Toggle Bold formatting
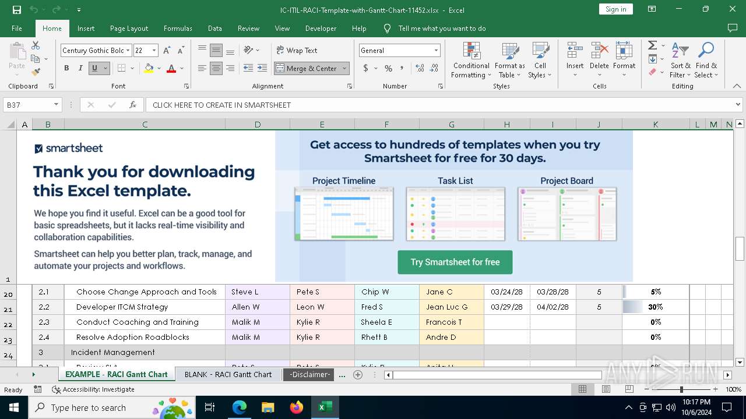 (66, 68)
